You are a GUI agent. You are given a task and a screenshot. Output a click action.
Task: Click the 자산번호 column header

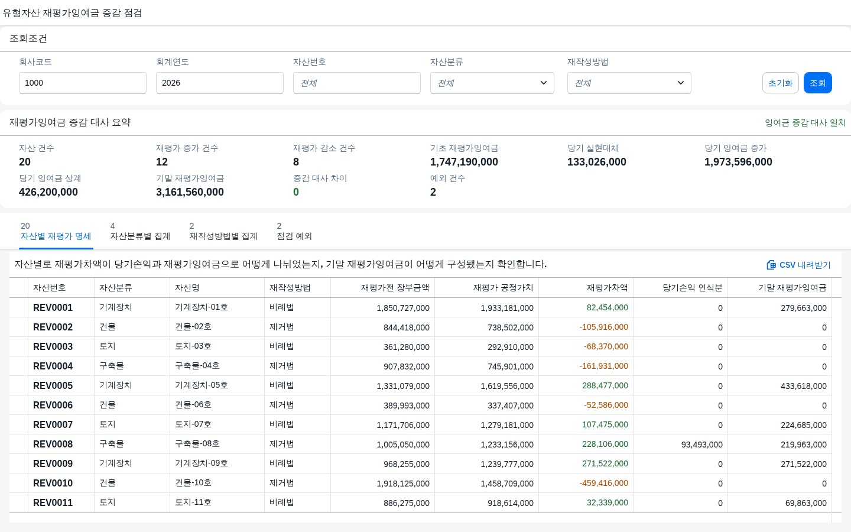[x=61, y=288]
